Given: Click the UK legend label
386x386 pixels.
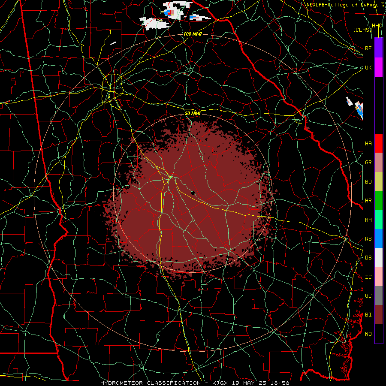Looking at the screenshot, I should click(368, 67).
